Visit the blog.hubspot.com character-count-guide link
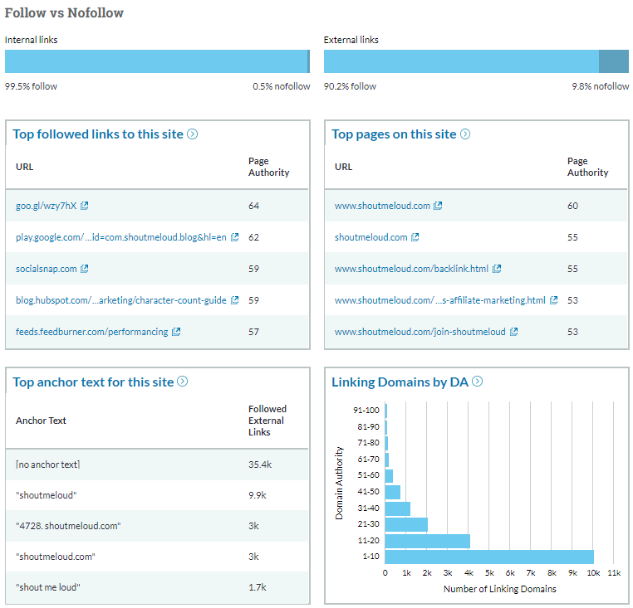This screenshot has height=608, width=633. (x=121, y=300)
